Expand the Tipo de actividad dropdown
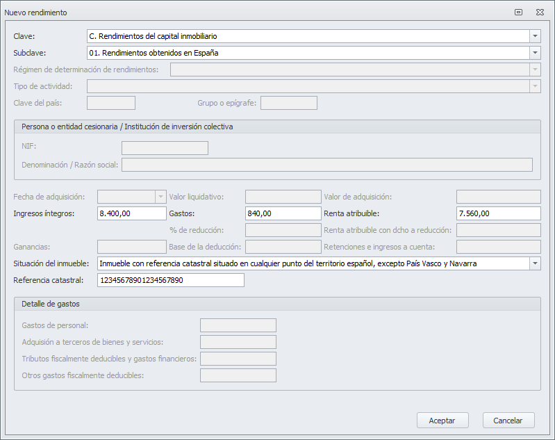 pos(535,86)
